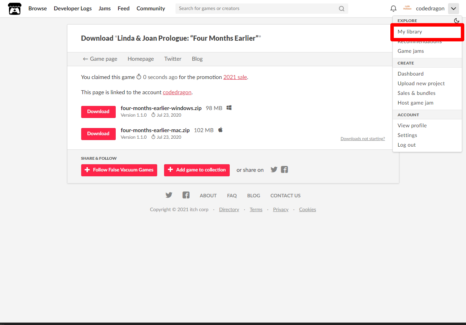Image resolution: width=466 pixels, height=325 pixels.
Task: Open the Directory link
Action: tap(229, 210)
